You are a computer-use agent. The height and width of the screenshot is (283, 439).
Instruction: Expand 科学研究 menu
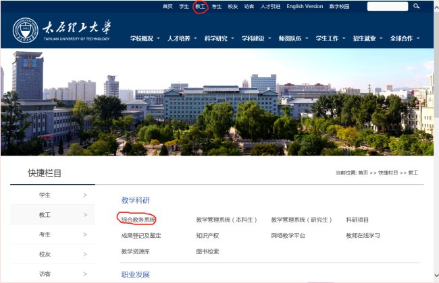(x=219, y=38)
